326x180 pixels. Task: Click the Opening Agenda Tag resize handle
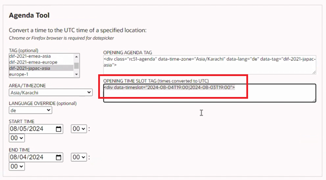coord(314,72)
